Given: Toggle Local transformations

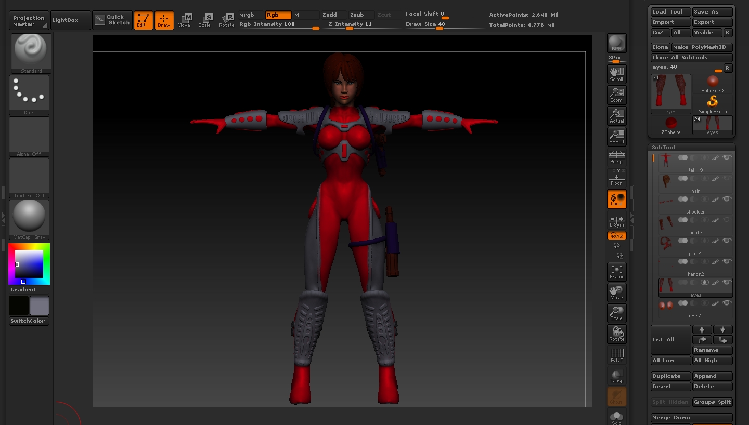Looking at the screenshot, I should point(617,199).
